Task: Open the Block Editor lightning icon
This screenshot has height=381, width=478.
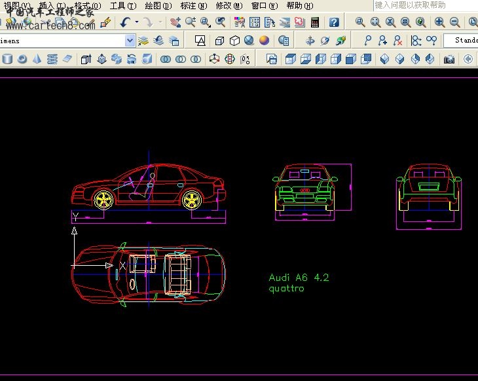Action: point(106,22)
